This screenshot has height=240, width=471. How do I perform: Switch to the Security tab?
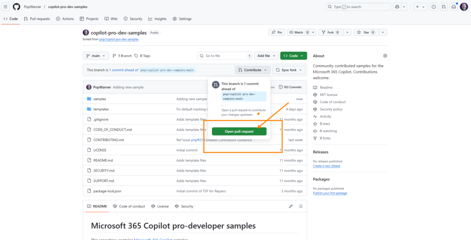133,19
